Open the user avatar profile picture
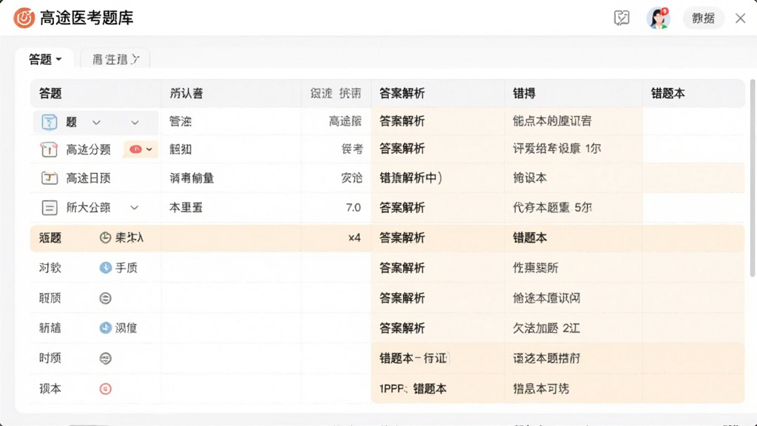Viewport: 757px width, 426px height. tap(658, 18)
